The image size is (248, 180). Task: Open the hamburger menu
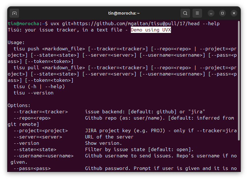click(197, 13)
